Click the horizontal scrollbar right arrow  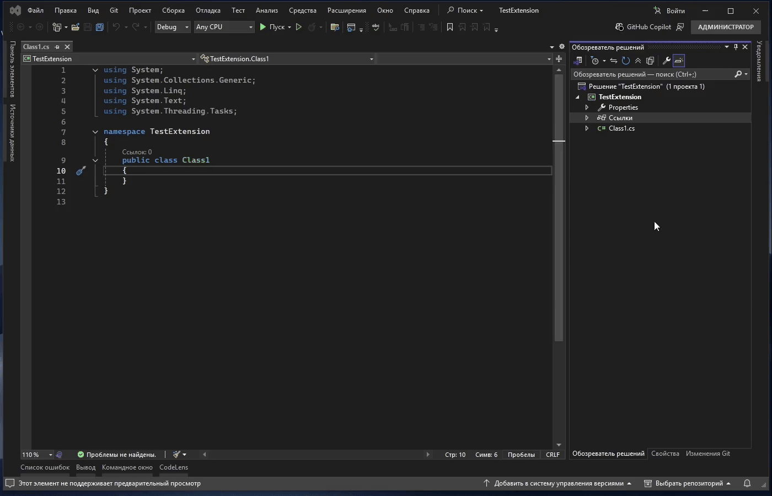[428, 455]
